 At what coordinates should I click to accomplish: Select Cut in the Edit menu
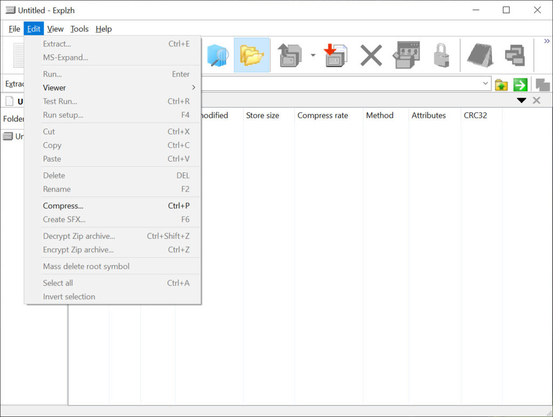113,132
